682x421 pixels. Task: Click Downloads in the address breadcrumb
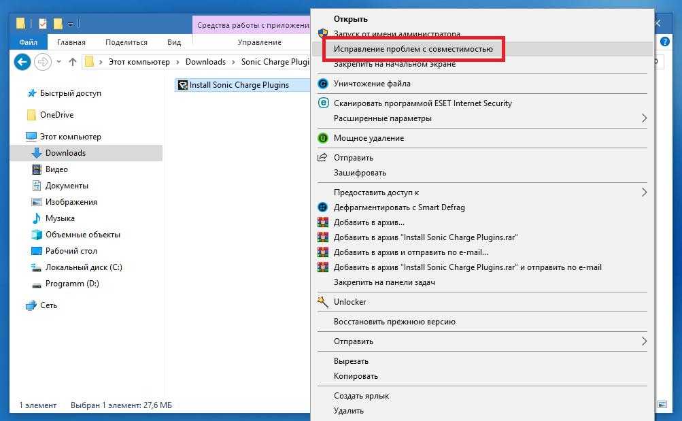coord(205,62)
